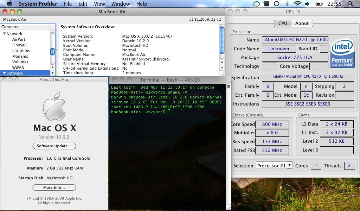Collapse the Software tree section
Screen dimensions: 360x211
tap(4, 73)
